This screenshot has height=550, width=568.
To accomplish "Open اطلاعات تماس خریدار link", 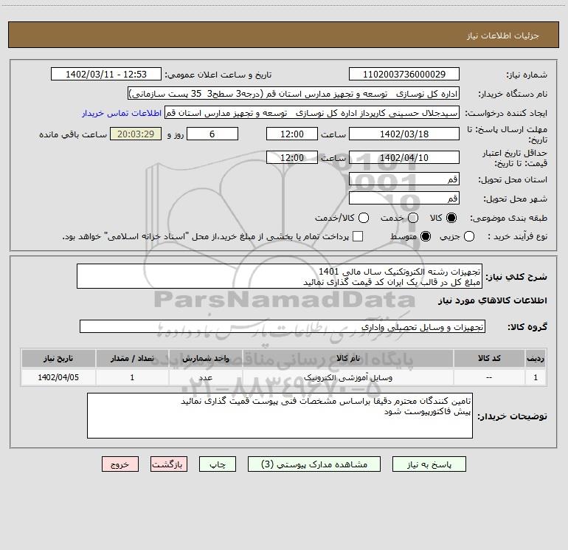I will 122,113.
